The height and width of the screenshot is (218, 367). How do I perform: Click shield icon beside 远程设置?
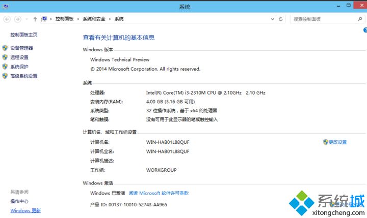pyautogui.click(x=5, y=57)
